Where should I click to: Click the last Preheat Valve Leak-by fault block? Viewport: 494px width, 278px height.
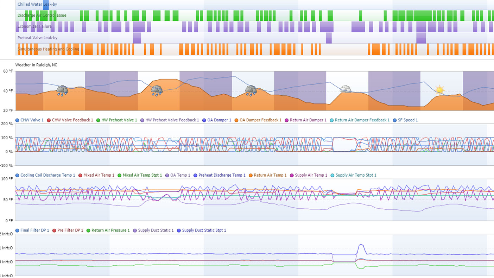tap(421, 38)
